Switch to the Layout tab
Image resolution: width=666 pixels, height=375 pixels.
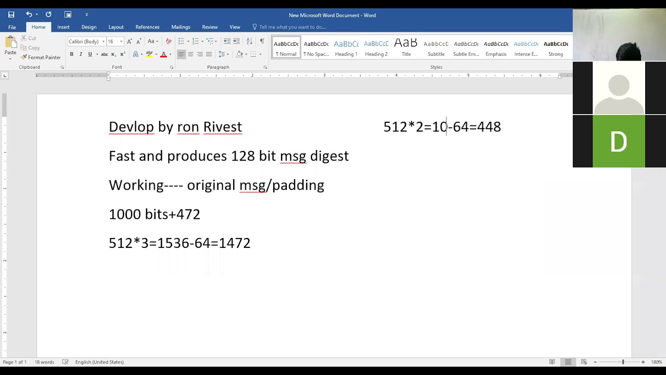(116, 27)
